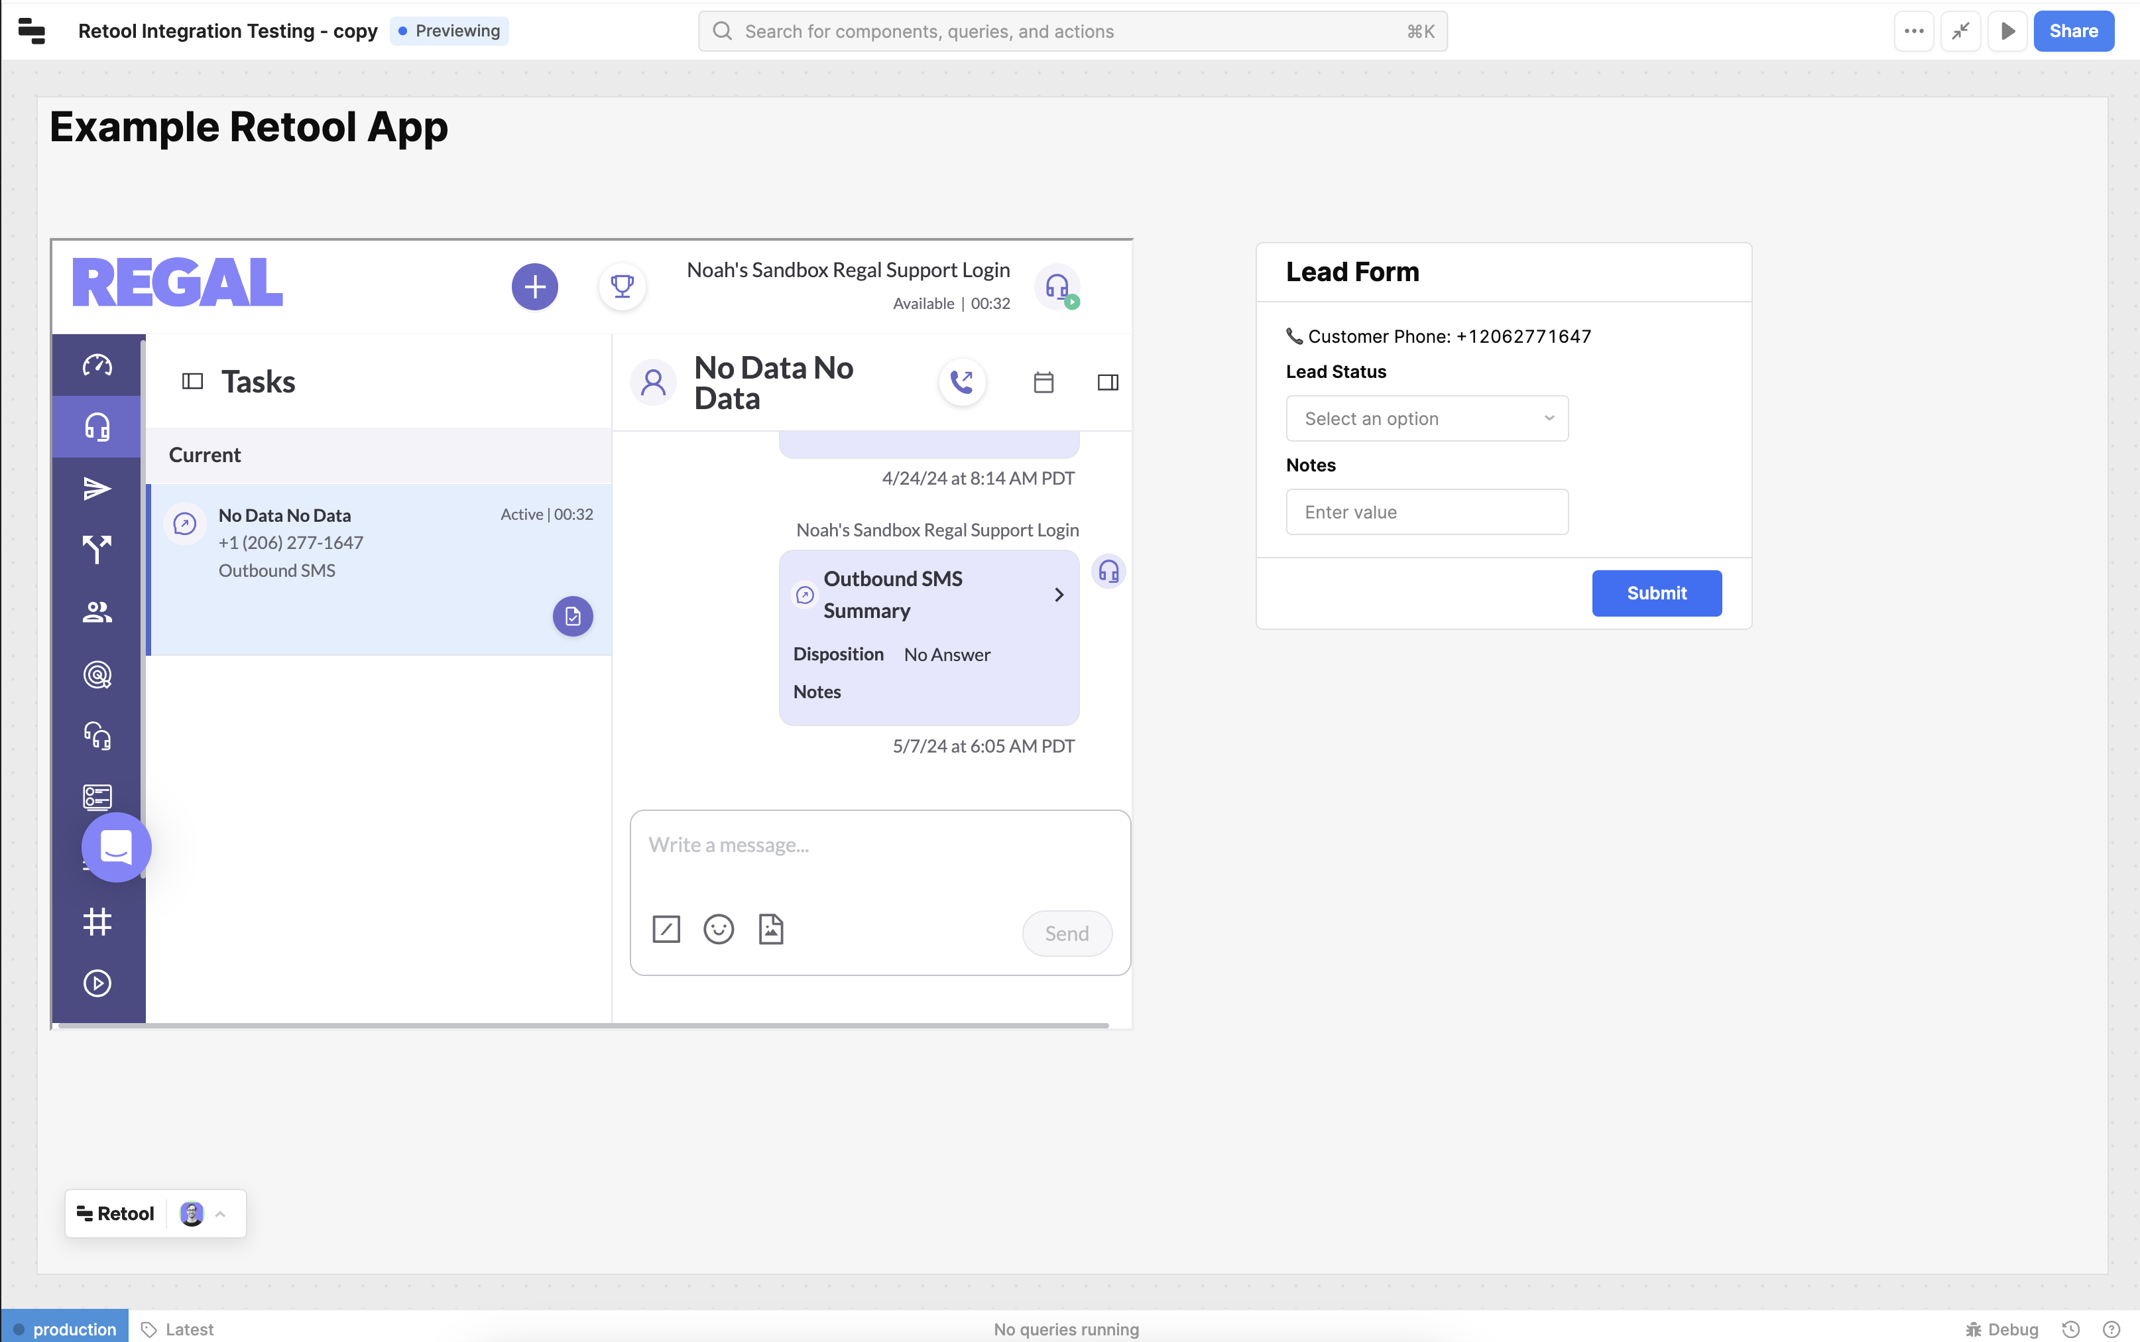Open the circled play recordings sidebar icon
2140x1342 pixels.
point(97,983)
